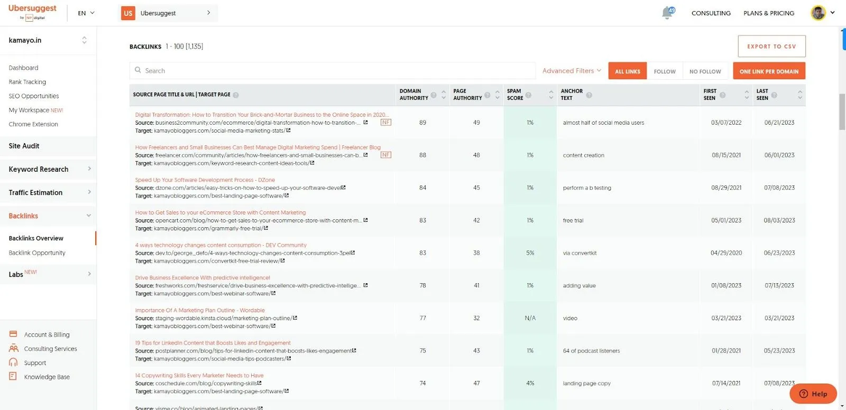
Task: Open Plans & Pricing link
Action: [x=769, y=13]
